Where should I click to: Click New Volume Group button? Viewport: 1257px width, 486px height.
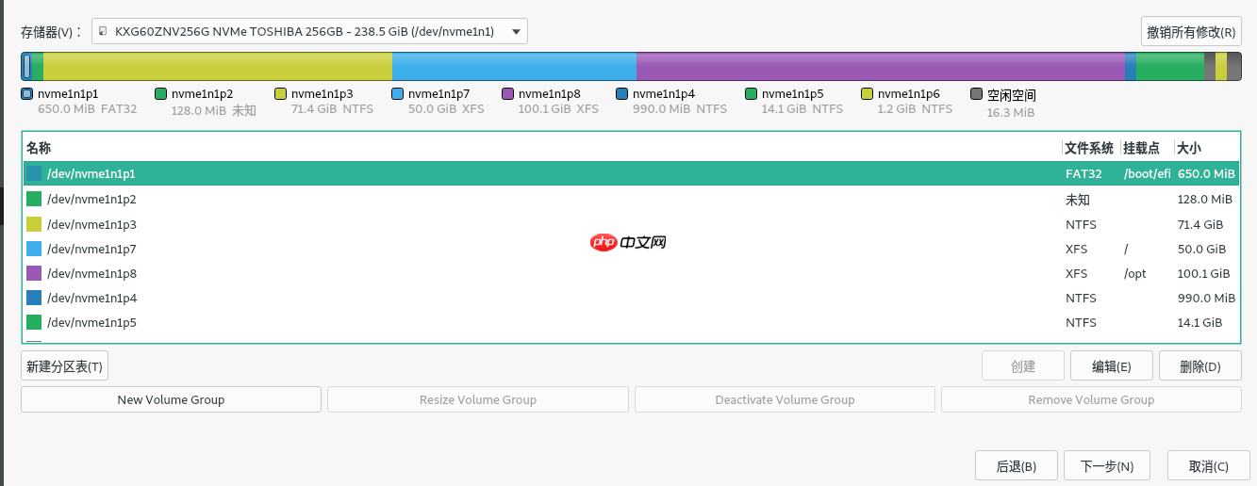[171, 399]
